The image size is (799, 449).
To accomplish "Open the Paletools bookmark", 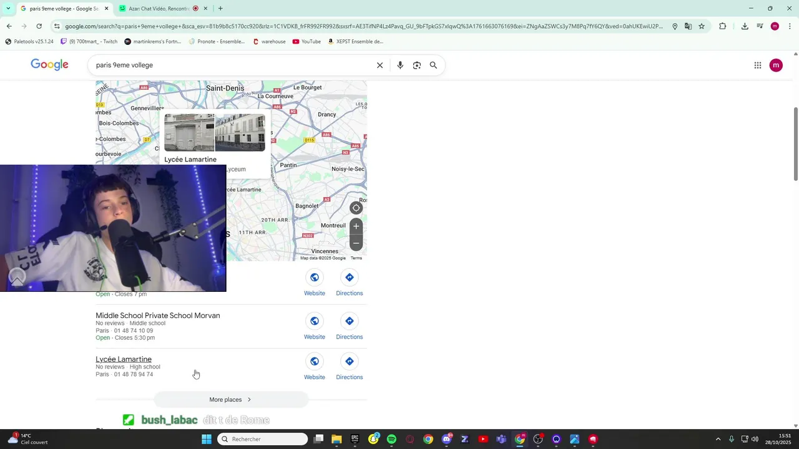I will point(29,42).
